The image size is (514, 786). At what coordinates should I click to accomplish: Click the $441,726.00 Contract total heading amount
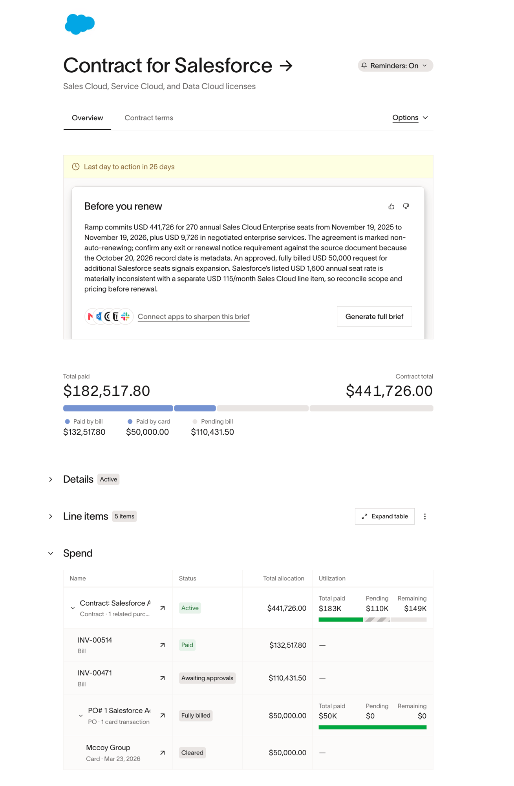(389, 391)
